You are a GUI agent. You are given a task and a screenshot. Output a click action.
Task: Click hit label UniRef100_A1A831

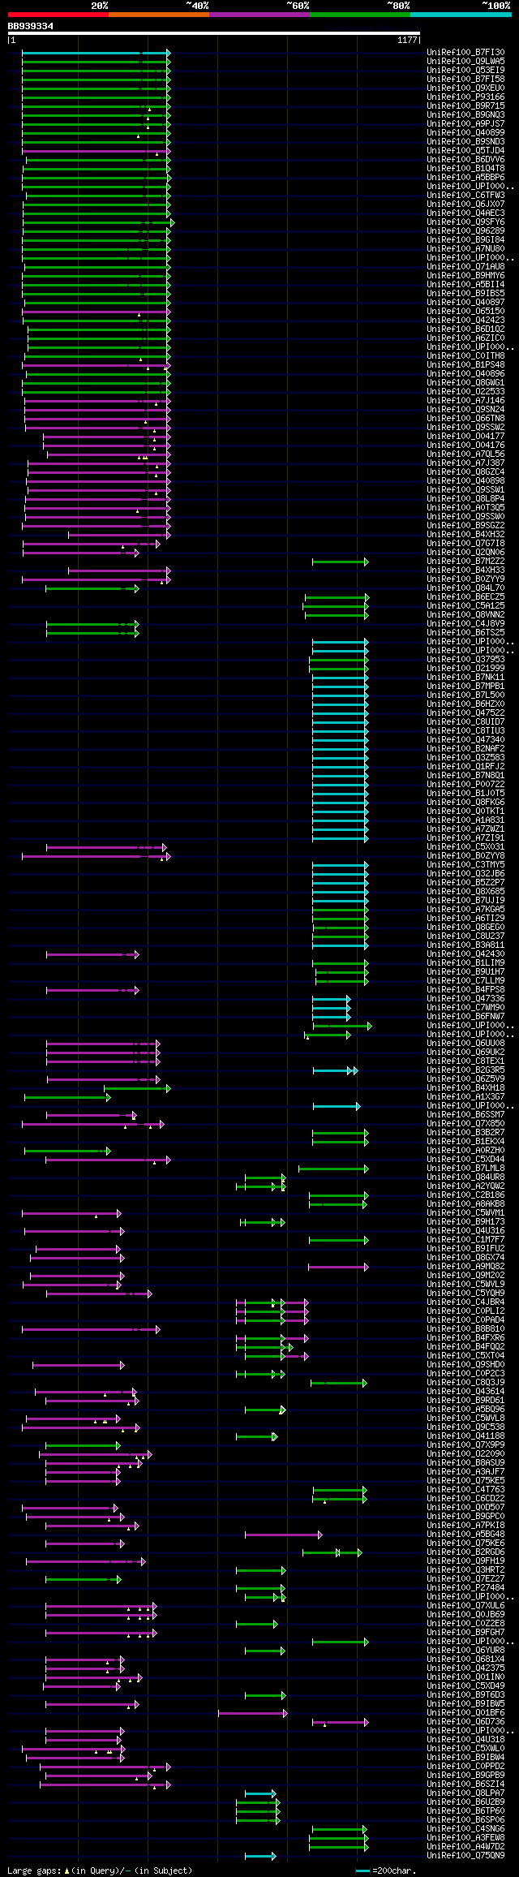pyautogui.click(x=465, y=820)
